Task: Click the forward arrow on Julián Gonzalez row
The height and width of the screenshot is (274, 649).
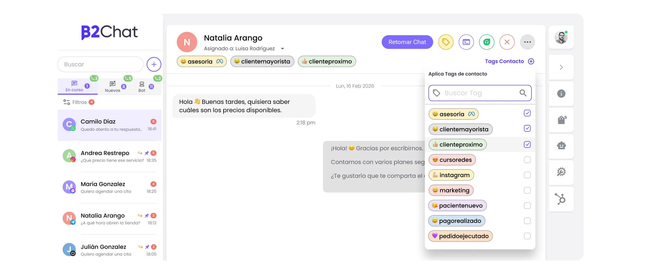Action: [x=140, y=247]
